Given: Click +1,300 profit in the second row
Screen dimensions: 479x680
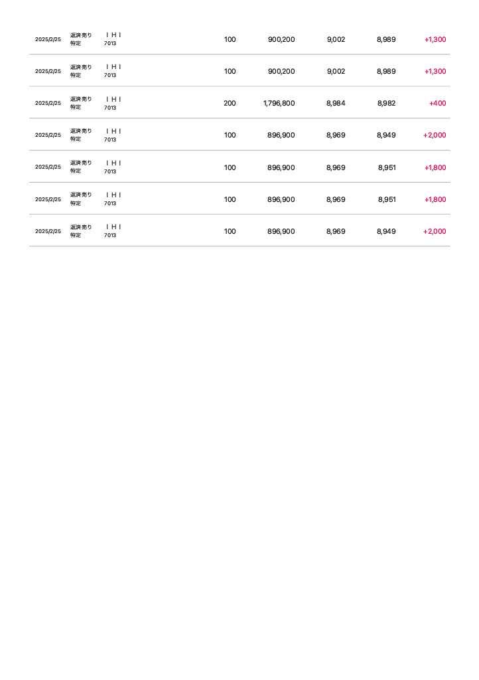Looking at the screenshot, I should click(435, 72).
